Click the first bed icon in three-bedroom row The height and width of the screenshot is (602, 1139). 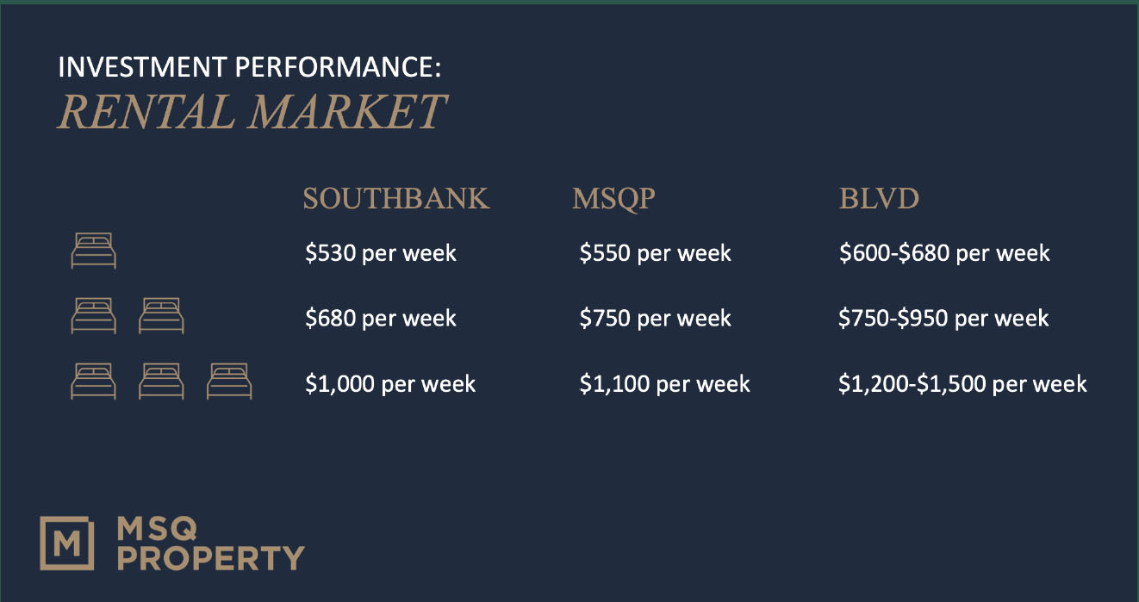(93, 382)
